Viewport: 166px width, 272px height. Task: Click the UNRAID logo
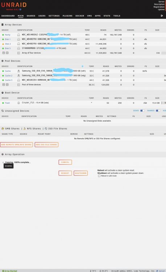(14, 5)
